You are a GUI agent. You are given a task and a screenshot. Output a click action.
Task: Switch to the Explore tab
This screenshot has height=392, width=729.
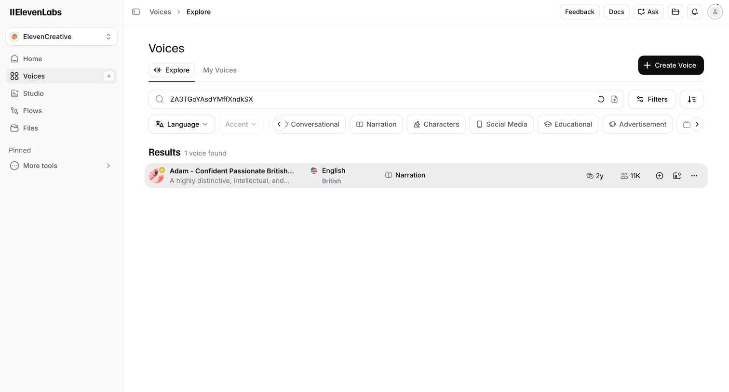pos(172,70)
